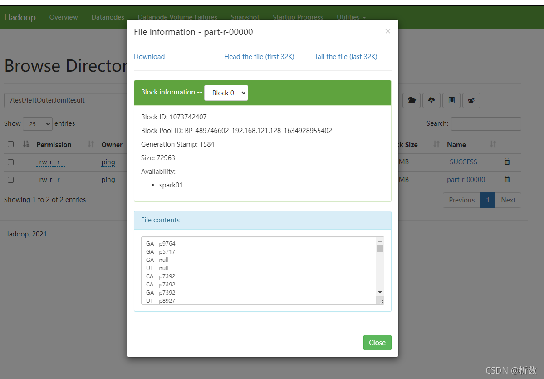Click the Size: 72963 text
Image resolution: width=544 pixels, height=379 pixels.
pos(158,158)
